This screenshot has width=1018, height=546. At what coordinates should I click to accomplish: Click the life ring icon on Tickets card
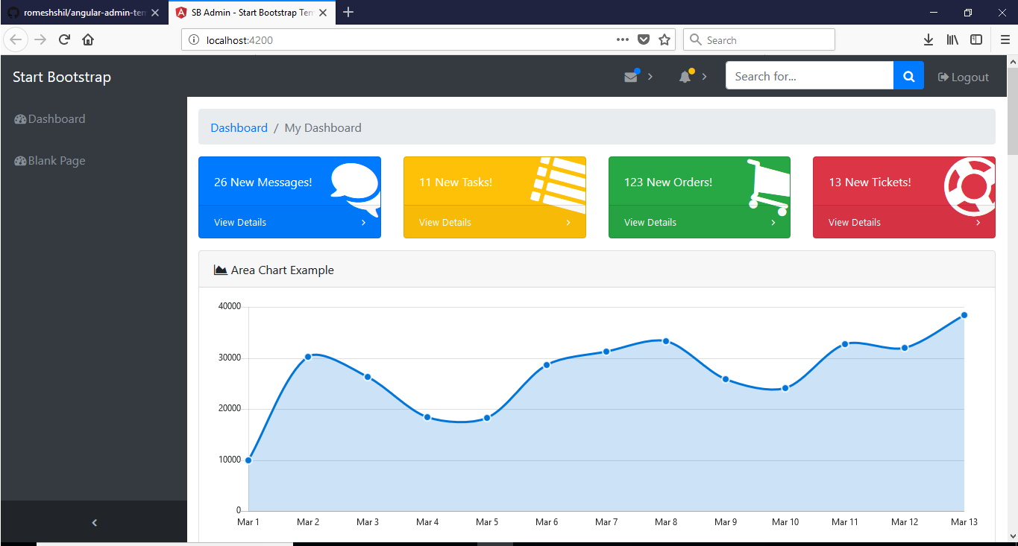click(970, 187)
